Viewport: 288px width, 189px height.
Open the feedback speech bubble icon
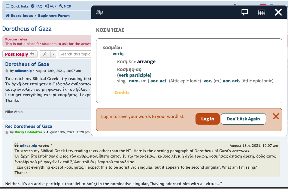tap(245, 12)
